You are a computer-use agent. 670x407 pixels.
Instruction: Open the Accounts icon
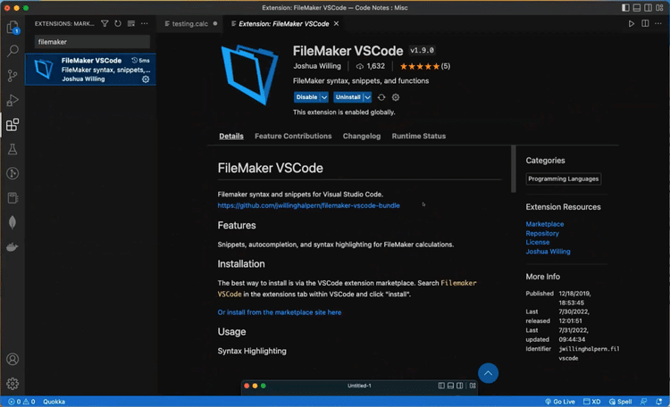click(x=13, y=359)
